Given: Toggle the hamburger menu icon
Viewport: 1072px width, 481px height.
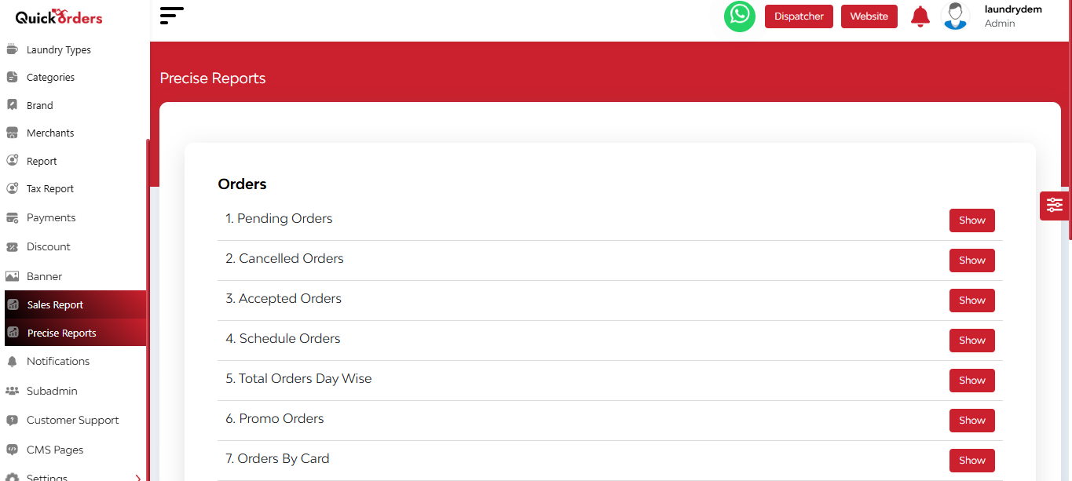Looking at the screenshot, I should coord(171,16).
